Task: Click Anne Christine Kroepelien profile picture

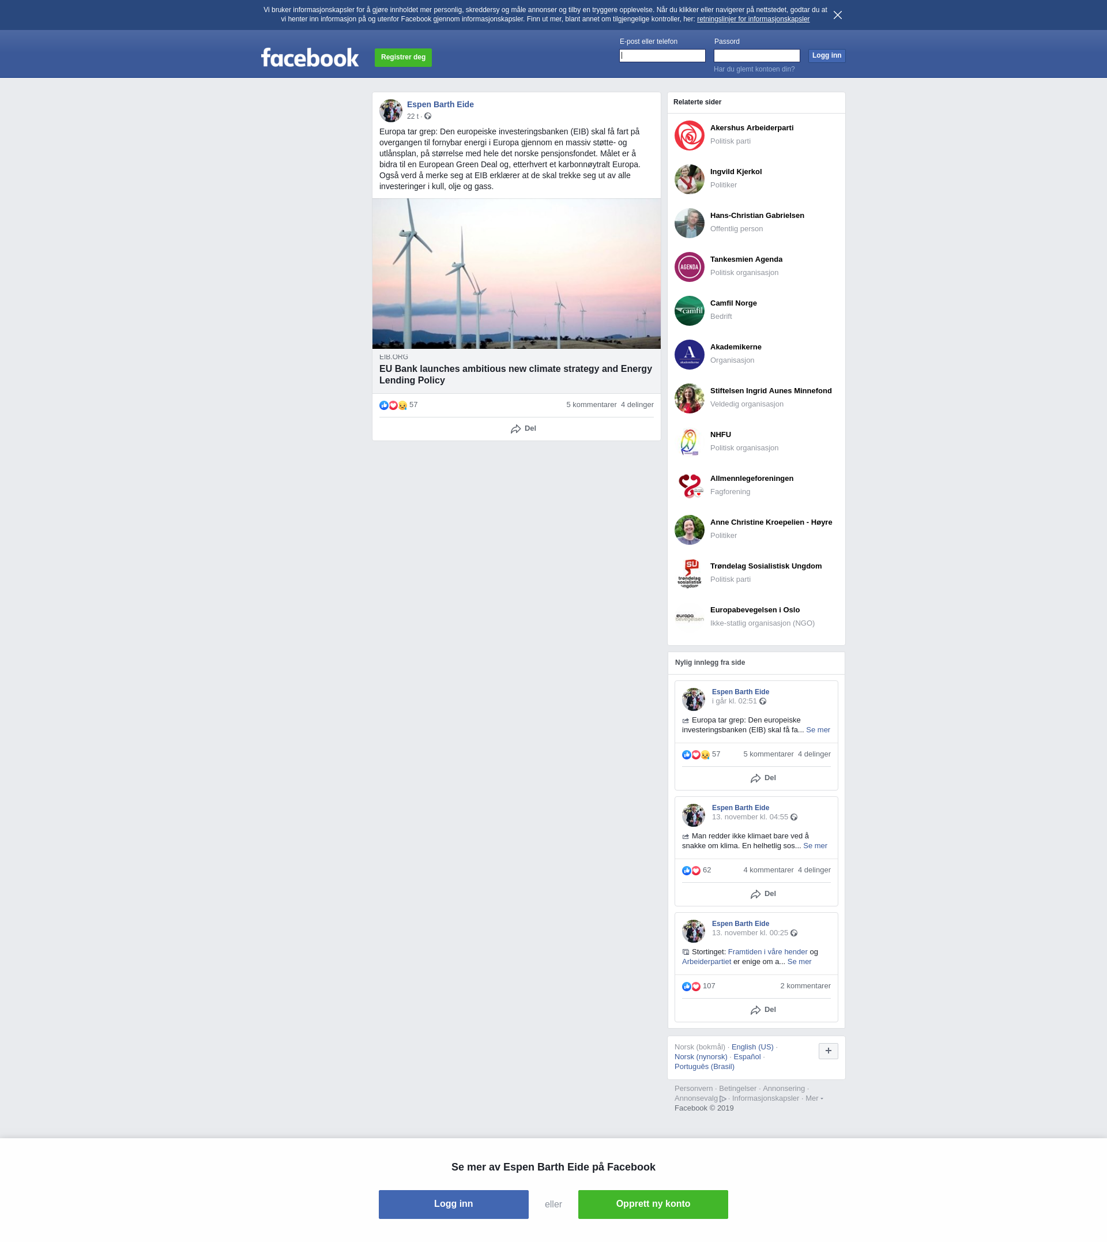Action: tap(689, 530)
